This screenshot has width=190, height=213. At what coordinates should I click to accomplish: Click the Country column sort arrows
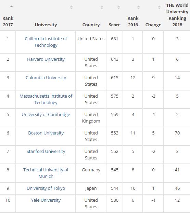(x=102, y=7)
